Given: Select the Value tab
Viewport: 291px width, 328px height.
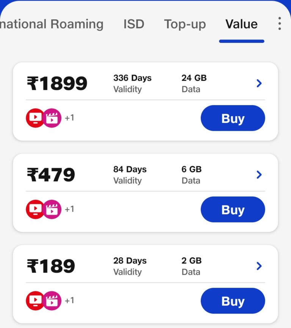Looking at the screenshot, I should (x=241, y=24).
